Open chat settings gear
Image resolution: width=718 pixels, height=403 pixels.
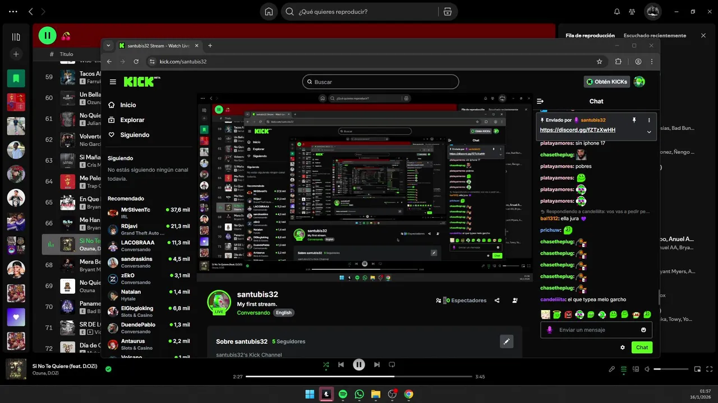click(623, 348)
